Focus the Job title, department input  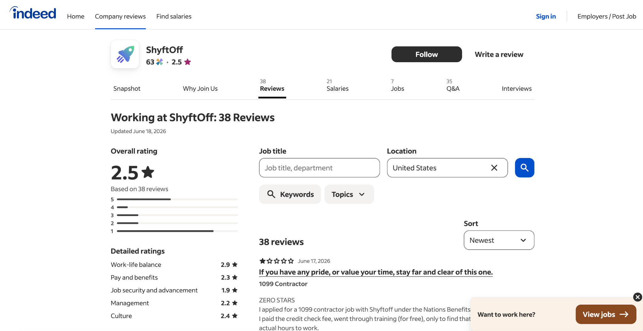coord(319,168)
